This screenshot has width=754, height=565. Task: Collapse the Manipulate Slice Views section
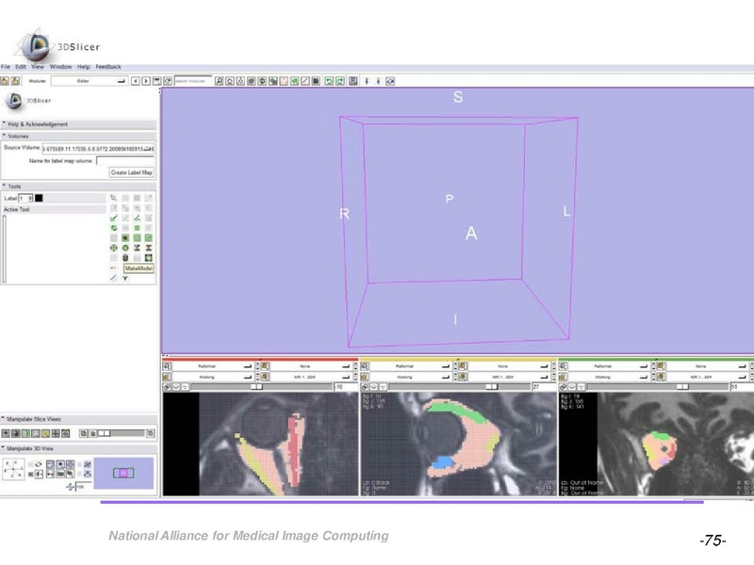[78, 419]
